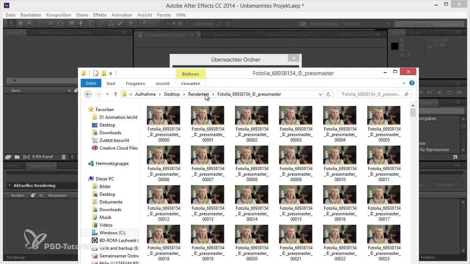Click the label tag icon in Project columns

pos(76,90)
